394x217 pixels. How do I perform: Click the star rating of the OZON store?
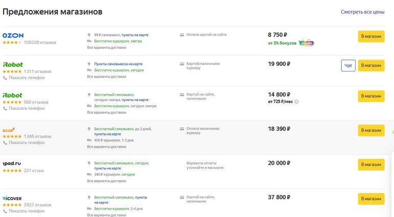tap(12, 42)
